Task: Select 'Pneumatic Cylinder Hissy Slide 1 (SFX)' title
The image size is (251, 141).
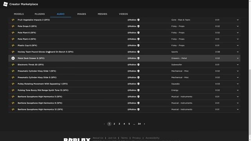Action: click(x=37, y=71)
